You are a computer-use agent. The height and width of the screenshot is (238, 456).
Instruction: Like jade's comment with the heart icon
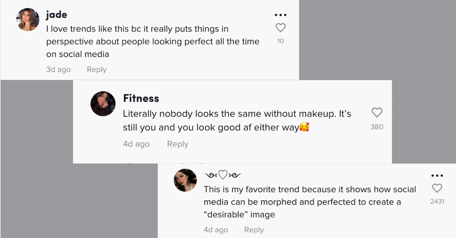pyautogui.click(x=280, y=28)
